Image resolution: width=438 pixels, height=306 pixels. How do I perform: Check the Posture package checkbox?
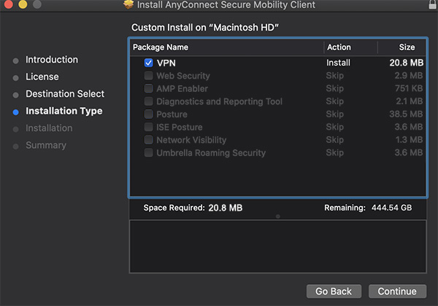(149, 114)
